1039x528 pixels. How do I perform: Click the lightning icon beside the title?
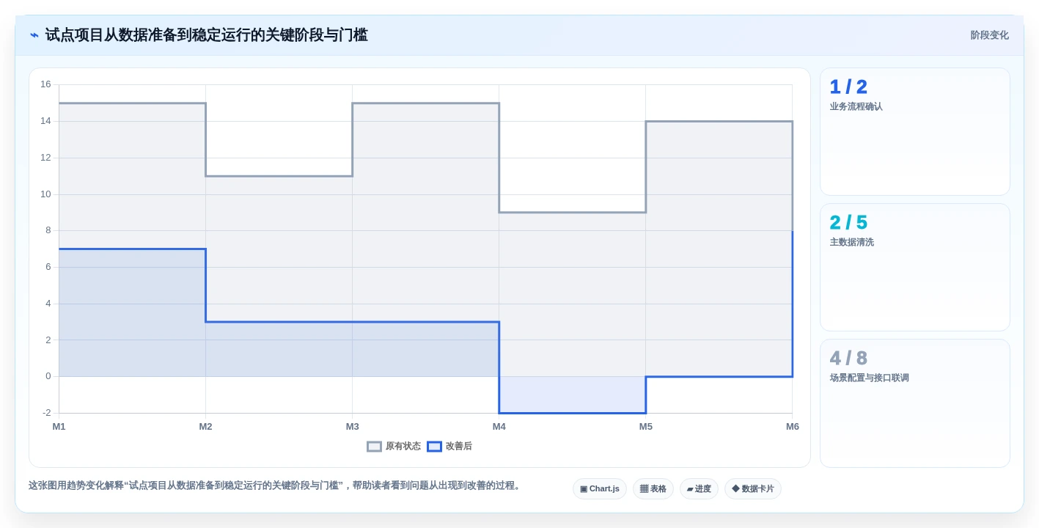[34, 35]
